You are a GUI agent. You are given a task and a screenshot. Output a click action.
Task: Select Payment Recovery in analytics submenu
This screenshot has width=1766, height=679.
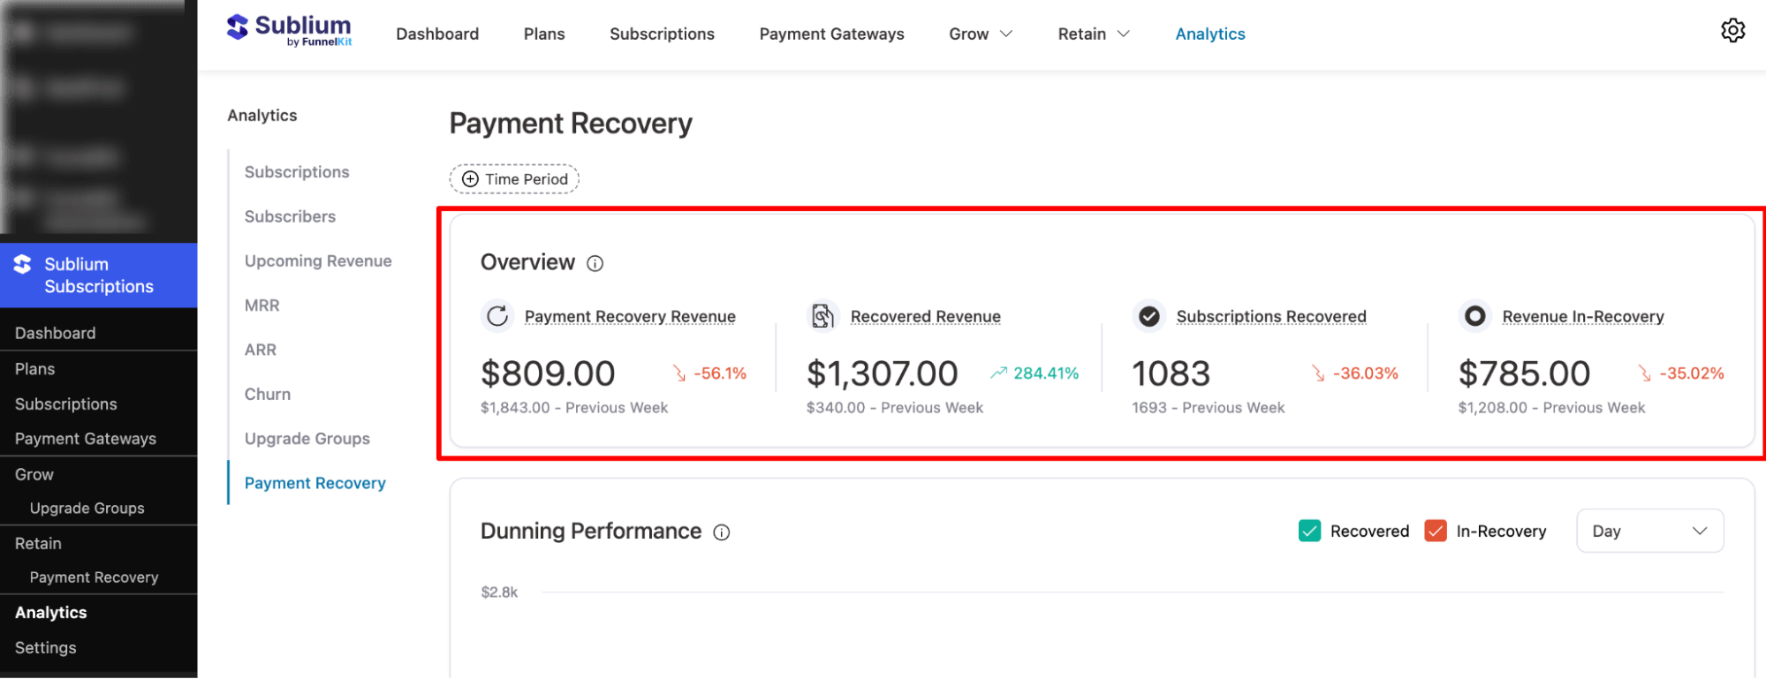[315, 483]
